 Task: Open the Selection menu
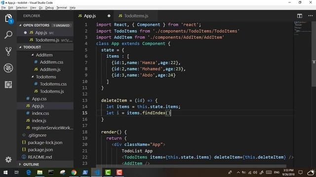(x=21, y=8)
